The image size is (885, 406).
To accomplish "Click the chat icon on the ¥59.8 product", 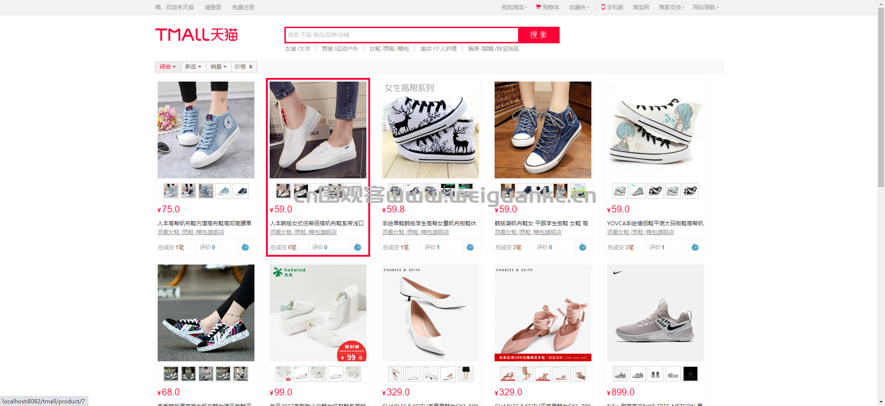I will (x=470, y=247).
